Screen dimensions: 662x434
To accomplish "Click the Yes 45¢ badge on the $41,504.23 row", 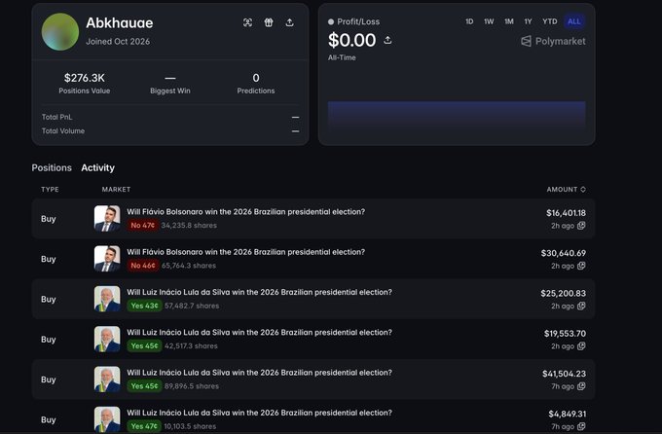I will coord(144,386).
